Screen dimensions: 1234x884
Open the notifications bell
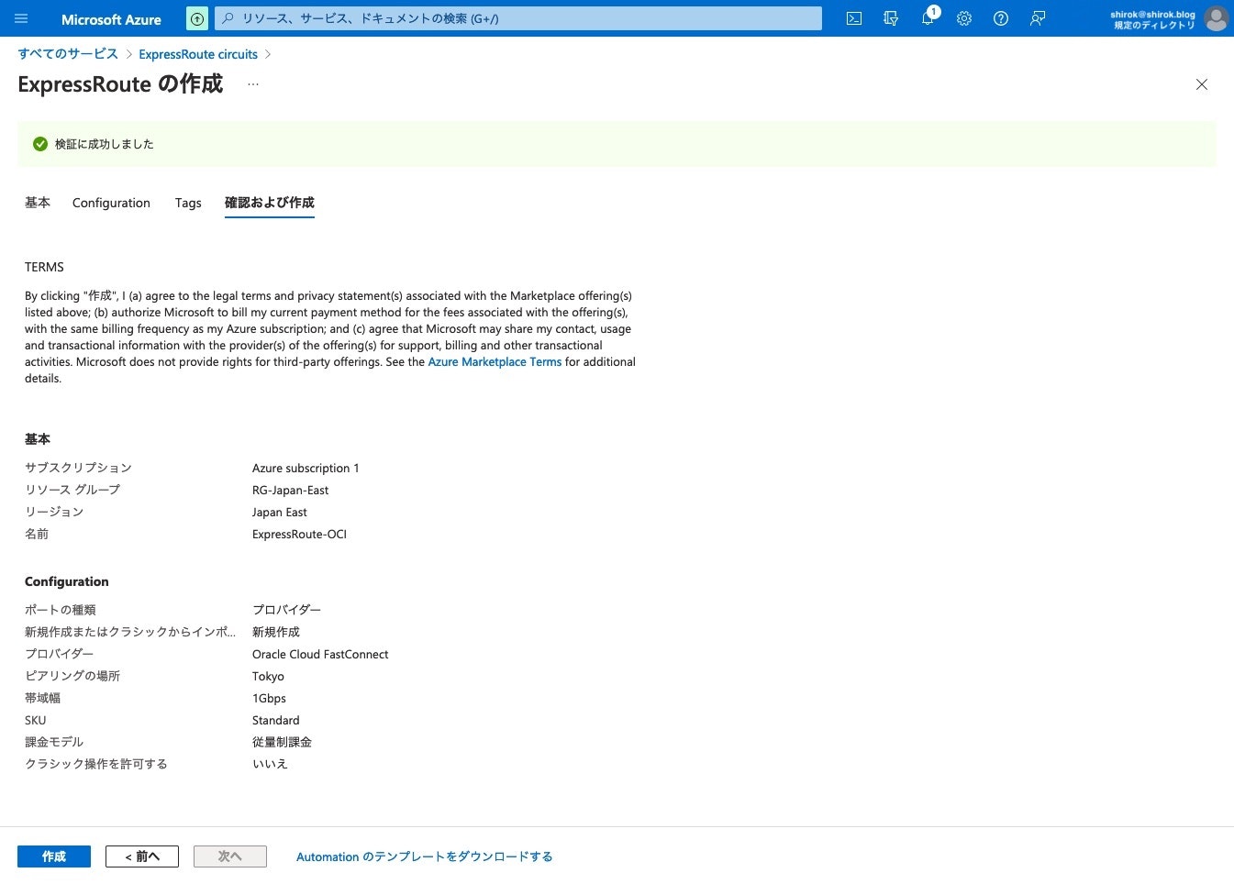(x=928, y=18)
